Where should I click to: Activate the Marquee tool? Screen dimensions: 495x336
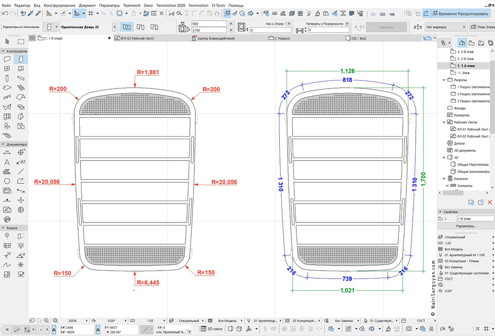(x=21, y=41)
